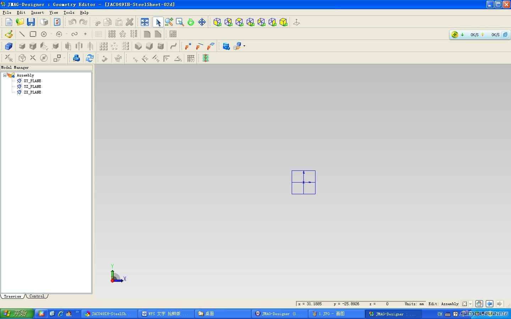Open the arc tool dropdown arrow
The width and height of the screenshot is (511, 319).
pyautogui.click(x=66, y=34)
